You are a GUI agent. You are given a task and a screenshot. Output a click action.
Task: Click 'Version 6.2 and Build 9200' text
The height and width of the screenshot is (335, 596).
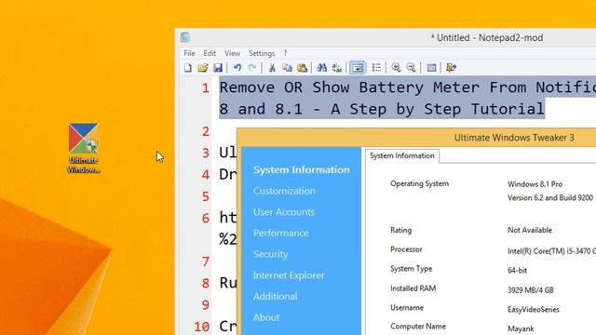(x=550, y=197)
